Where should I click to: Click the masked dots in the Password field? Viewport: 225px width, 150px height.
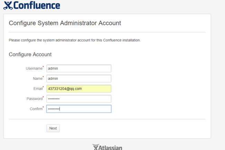[54, 99]
